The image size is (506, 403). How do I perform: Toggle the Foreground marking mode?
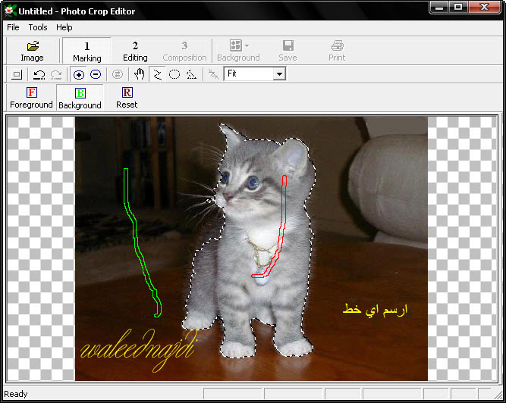coord(31,98)
